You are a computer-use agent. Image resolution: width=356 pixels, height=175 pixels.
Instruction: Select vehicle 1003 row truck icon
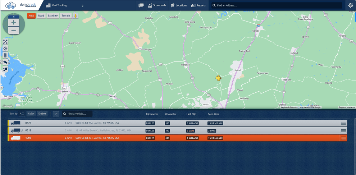pos(16,138)
